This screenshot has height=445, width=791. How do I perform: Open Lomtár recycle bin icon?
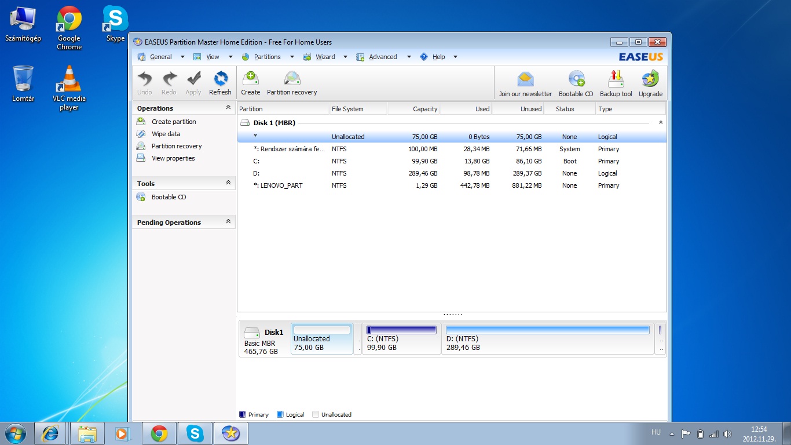coord(23,84)
